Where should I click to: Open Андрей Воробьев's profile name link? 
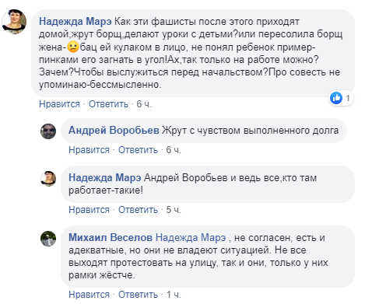[114, 130]
